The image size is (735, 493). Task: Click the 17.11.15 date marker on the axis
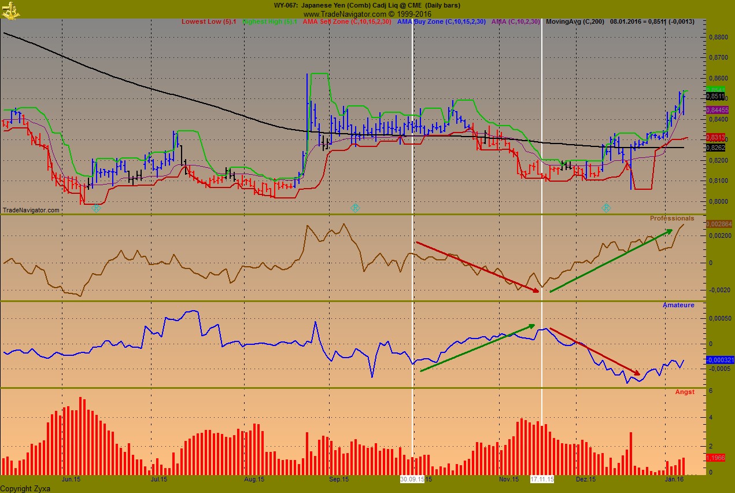[541, 479]
